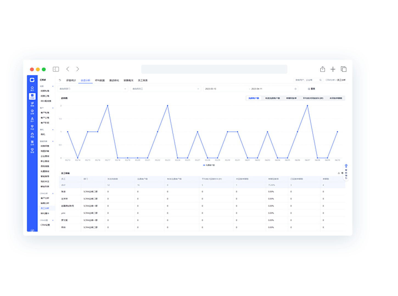The height and width of the screenshot is (296, 398).
Task: Collapse the CRM analysis sidebar group dot
Action: (53, 193)
